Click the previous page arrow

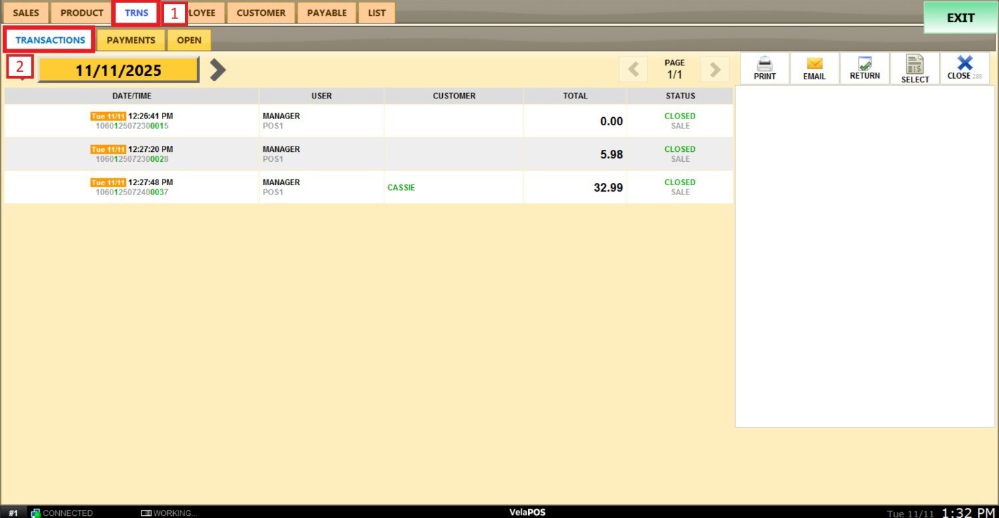click(633, 69)
